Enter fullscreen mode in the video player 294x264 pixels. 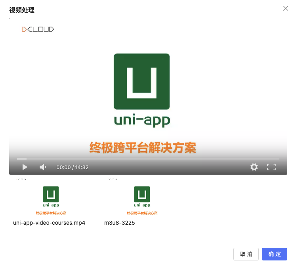point(271,167)
